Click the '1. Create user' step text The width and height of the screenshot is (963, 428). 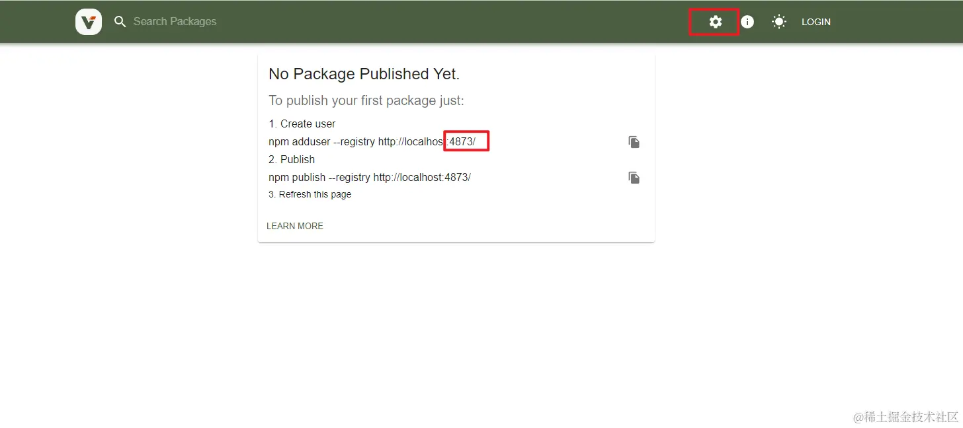click(302, 124)
